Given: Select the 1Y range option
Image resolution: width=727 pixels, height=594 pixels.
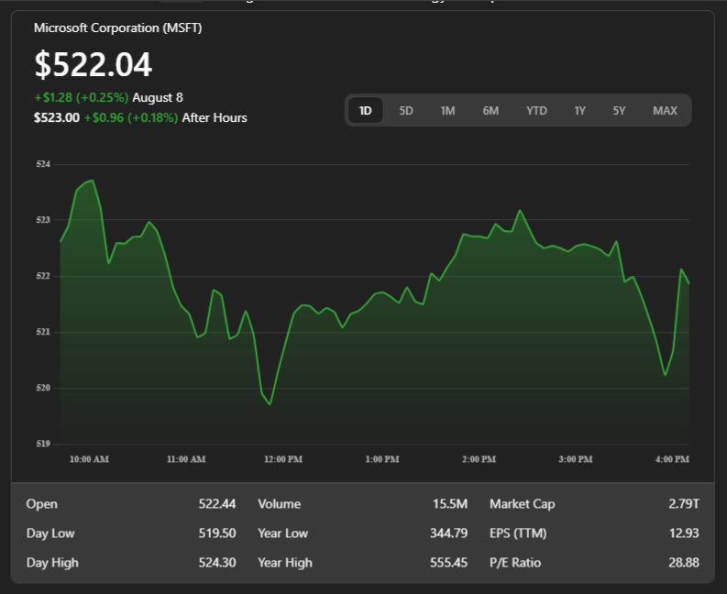Looking at the screenshot, I should point(579,111).
